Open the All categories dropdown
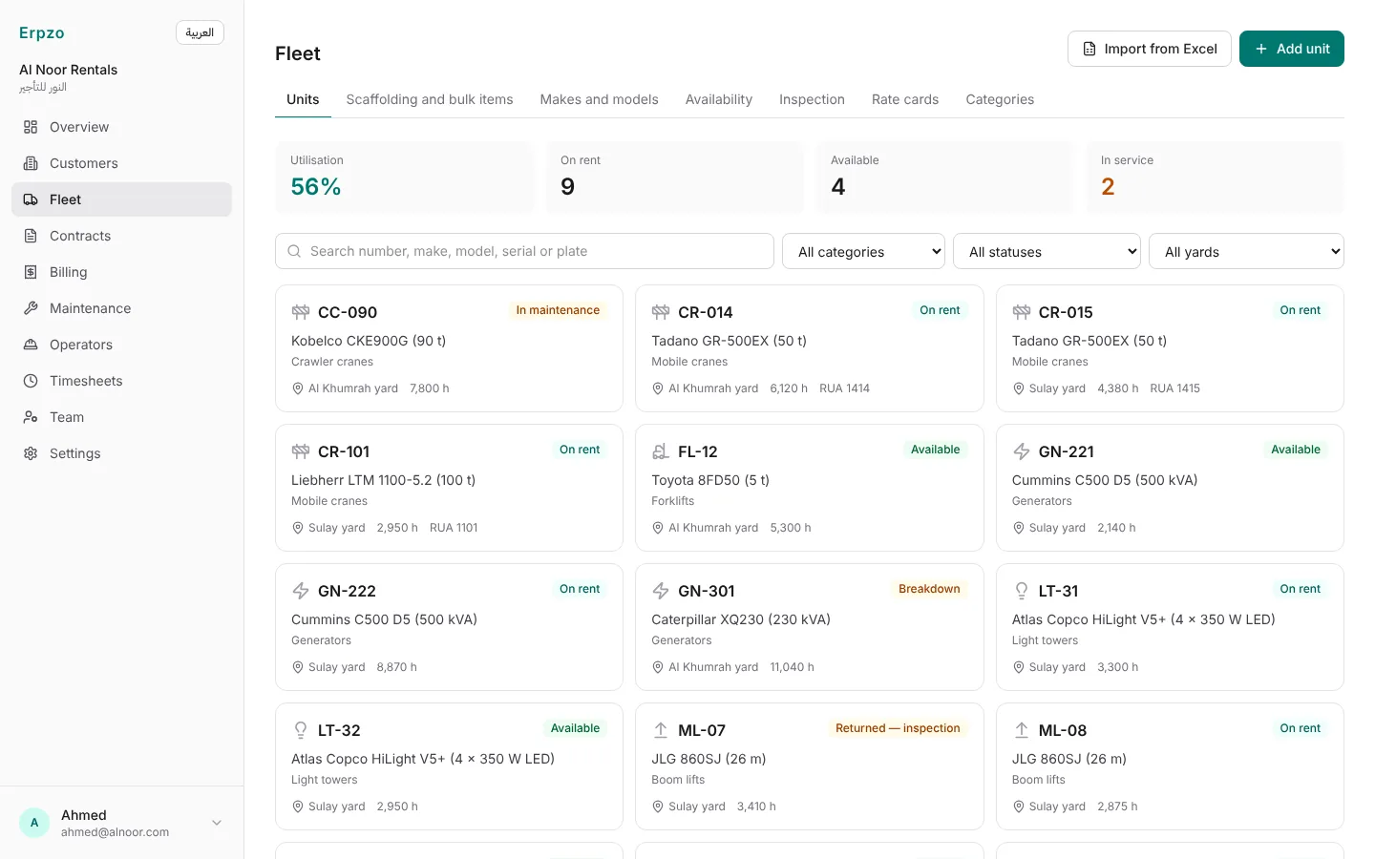 [x=863, y=251]
